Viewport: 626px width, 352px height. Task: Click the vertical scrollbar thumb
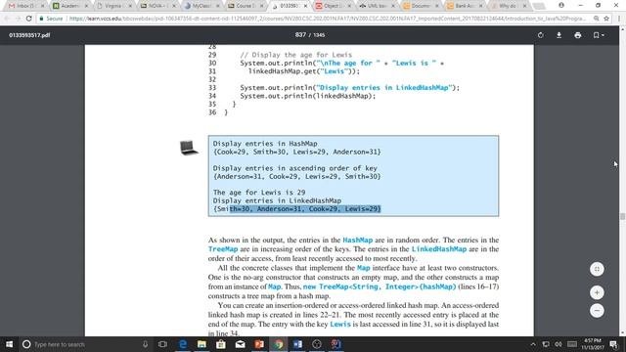[x=622, y=217]
